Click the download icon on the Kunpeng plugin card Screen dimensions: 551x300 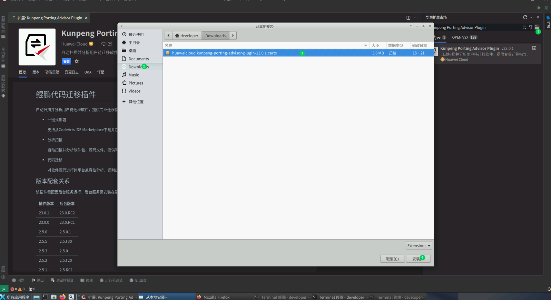coord(534,48)
